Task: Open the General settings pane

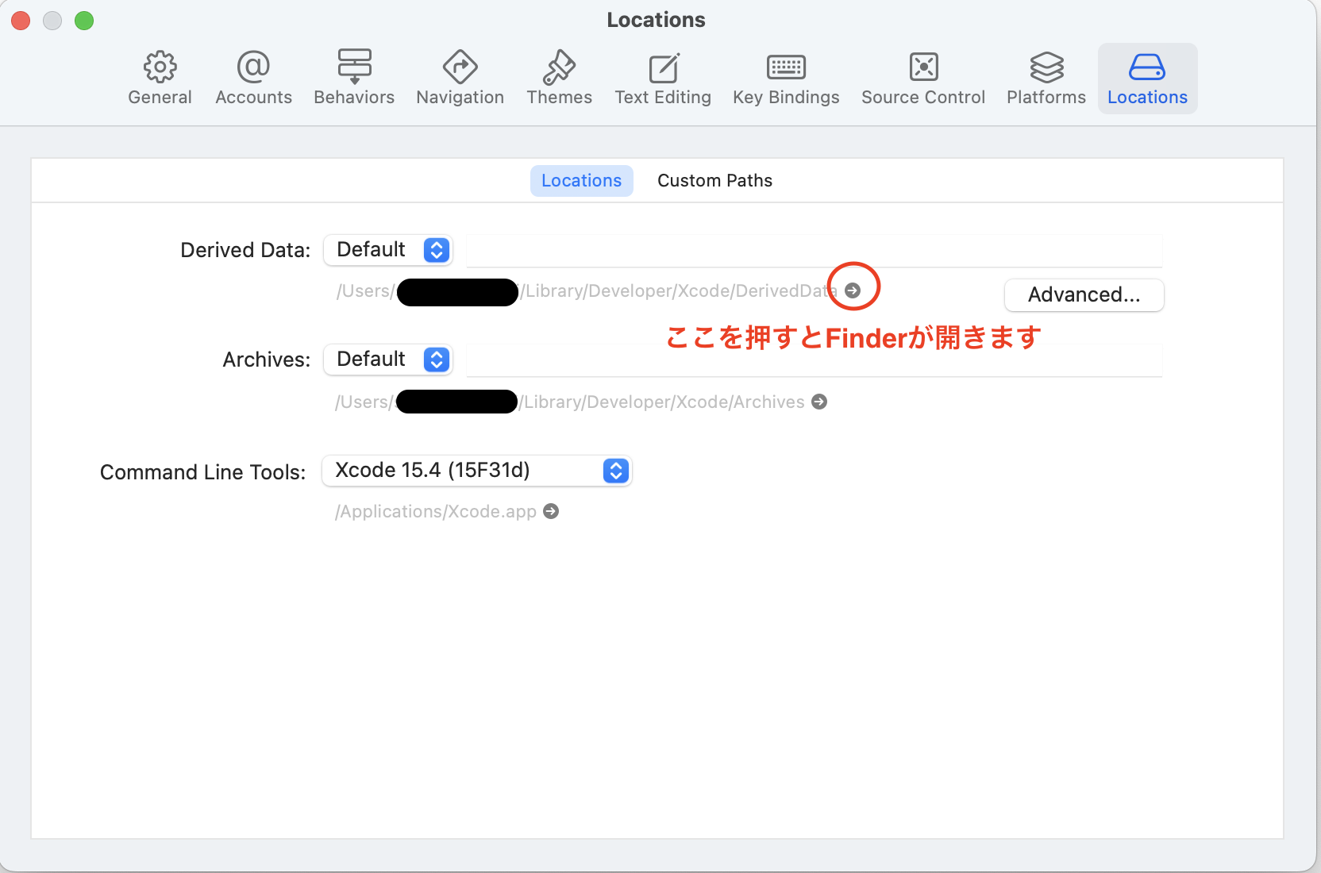Action: point(159,77)
